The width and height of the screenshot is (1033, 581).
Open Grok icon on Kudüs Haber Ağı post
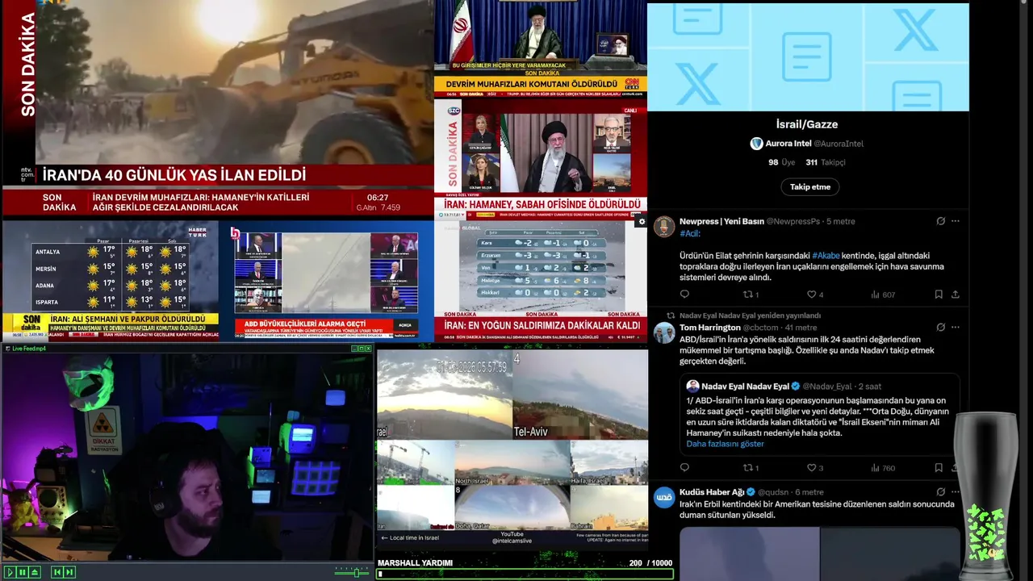940,492
